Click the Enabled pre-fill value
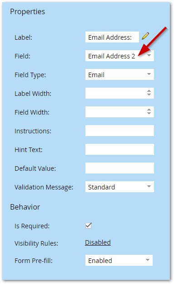174x284 pixels. click(x=100, y=261)
